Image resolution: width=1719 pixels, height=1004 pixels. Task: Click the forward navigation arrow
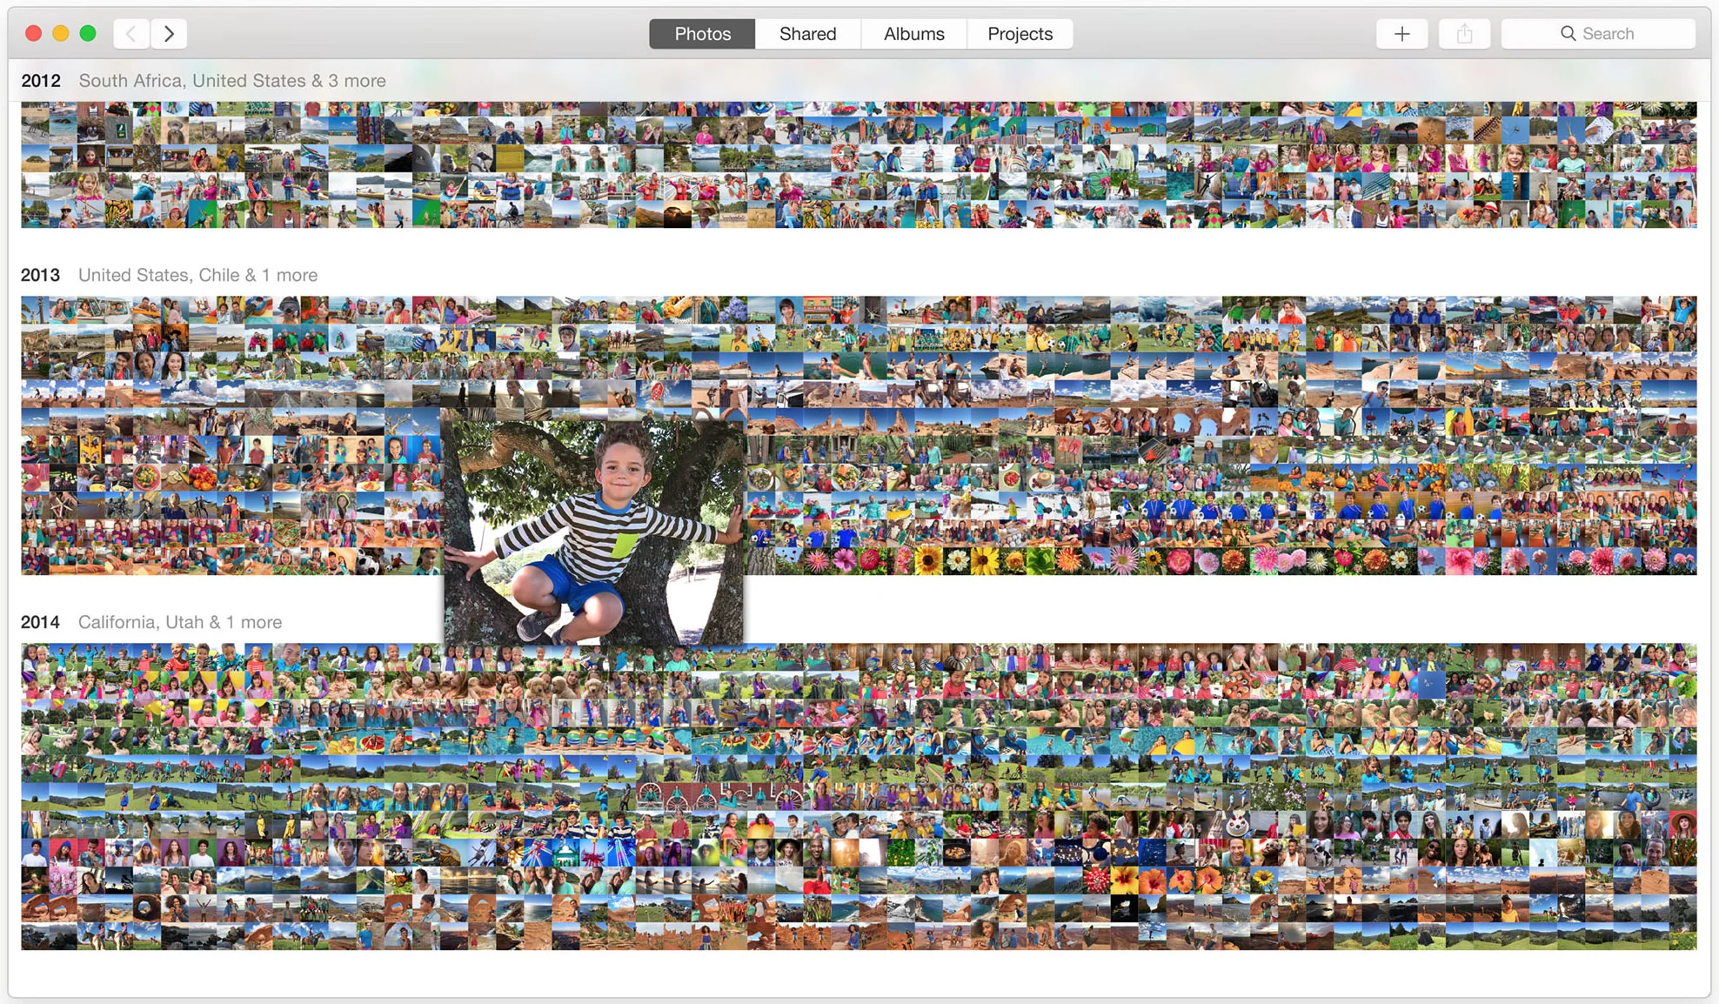tap(170, 34)
